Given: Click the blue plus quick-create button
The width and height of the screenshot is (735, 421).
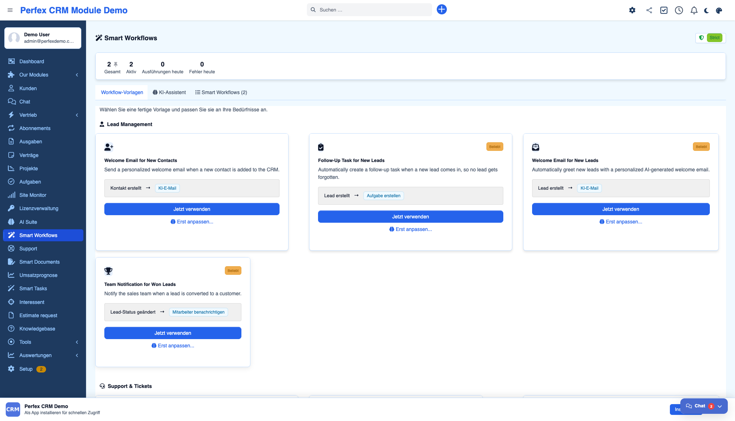Looking at the screenshot, I should coord(441,10).
